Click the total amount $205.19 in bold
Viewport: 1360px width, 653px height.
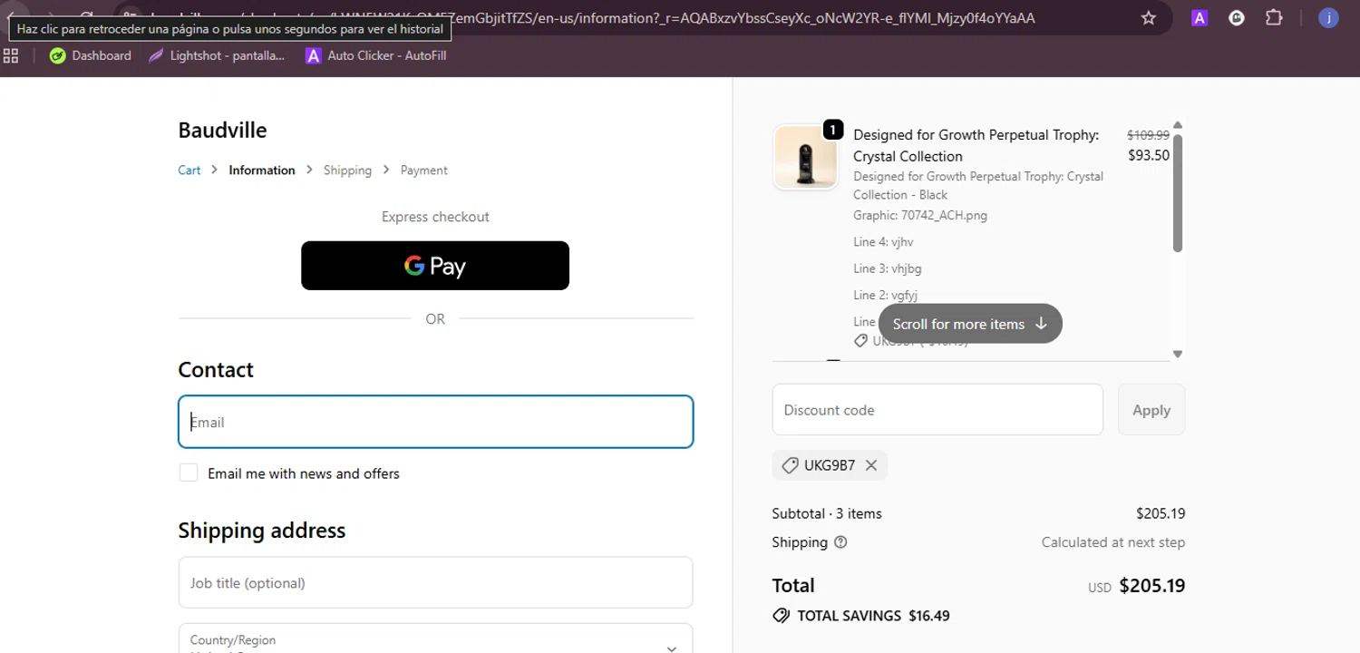pyautogui.click(x=1152, y=585)
